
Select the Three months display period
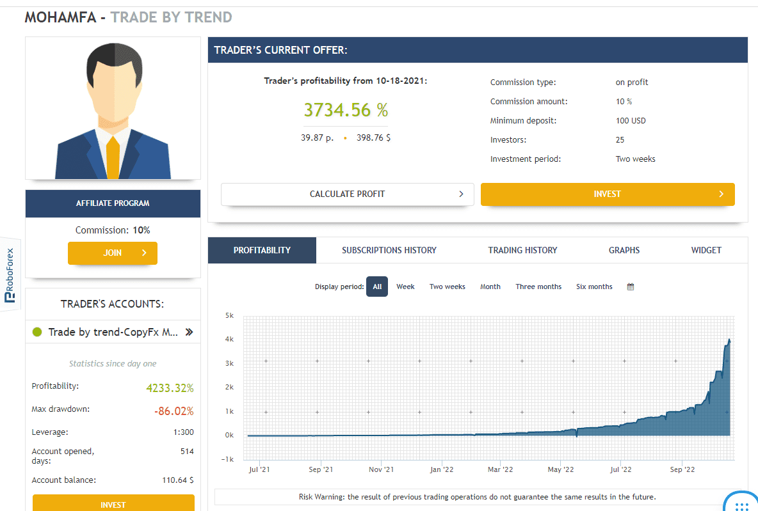(538, 287)
